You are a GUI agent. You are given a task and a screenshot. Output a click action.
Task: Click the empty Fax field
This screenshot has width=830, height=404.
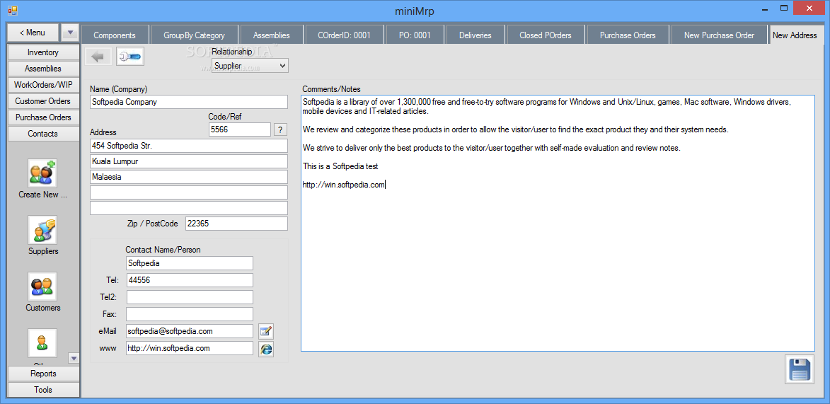(190, 314)
